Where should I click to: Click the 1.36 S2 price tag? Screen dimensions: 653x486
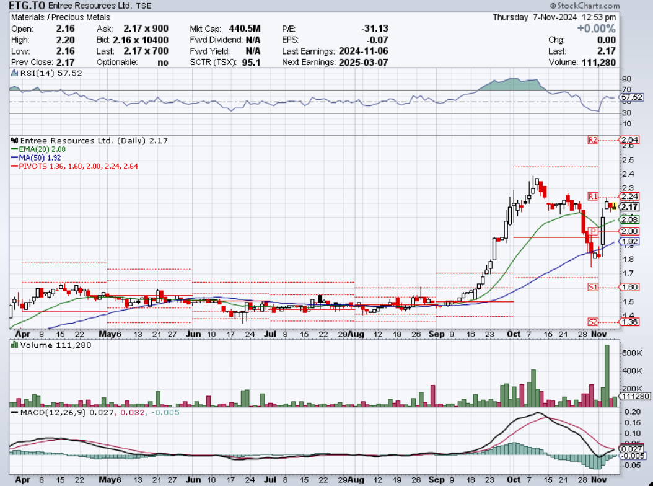pos(629,322)
